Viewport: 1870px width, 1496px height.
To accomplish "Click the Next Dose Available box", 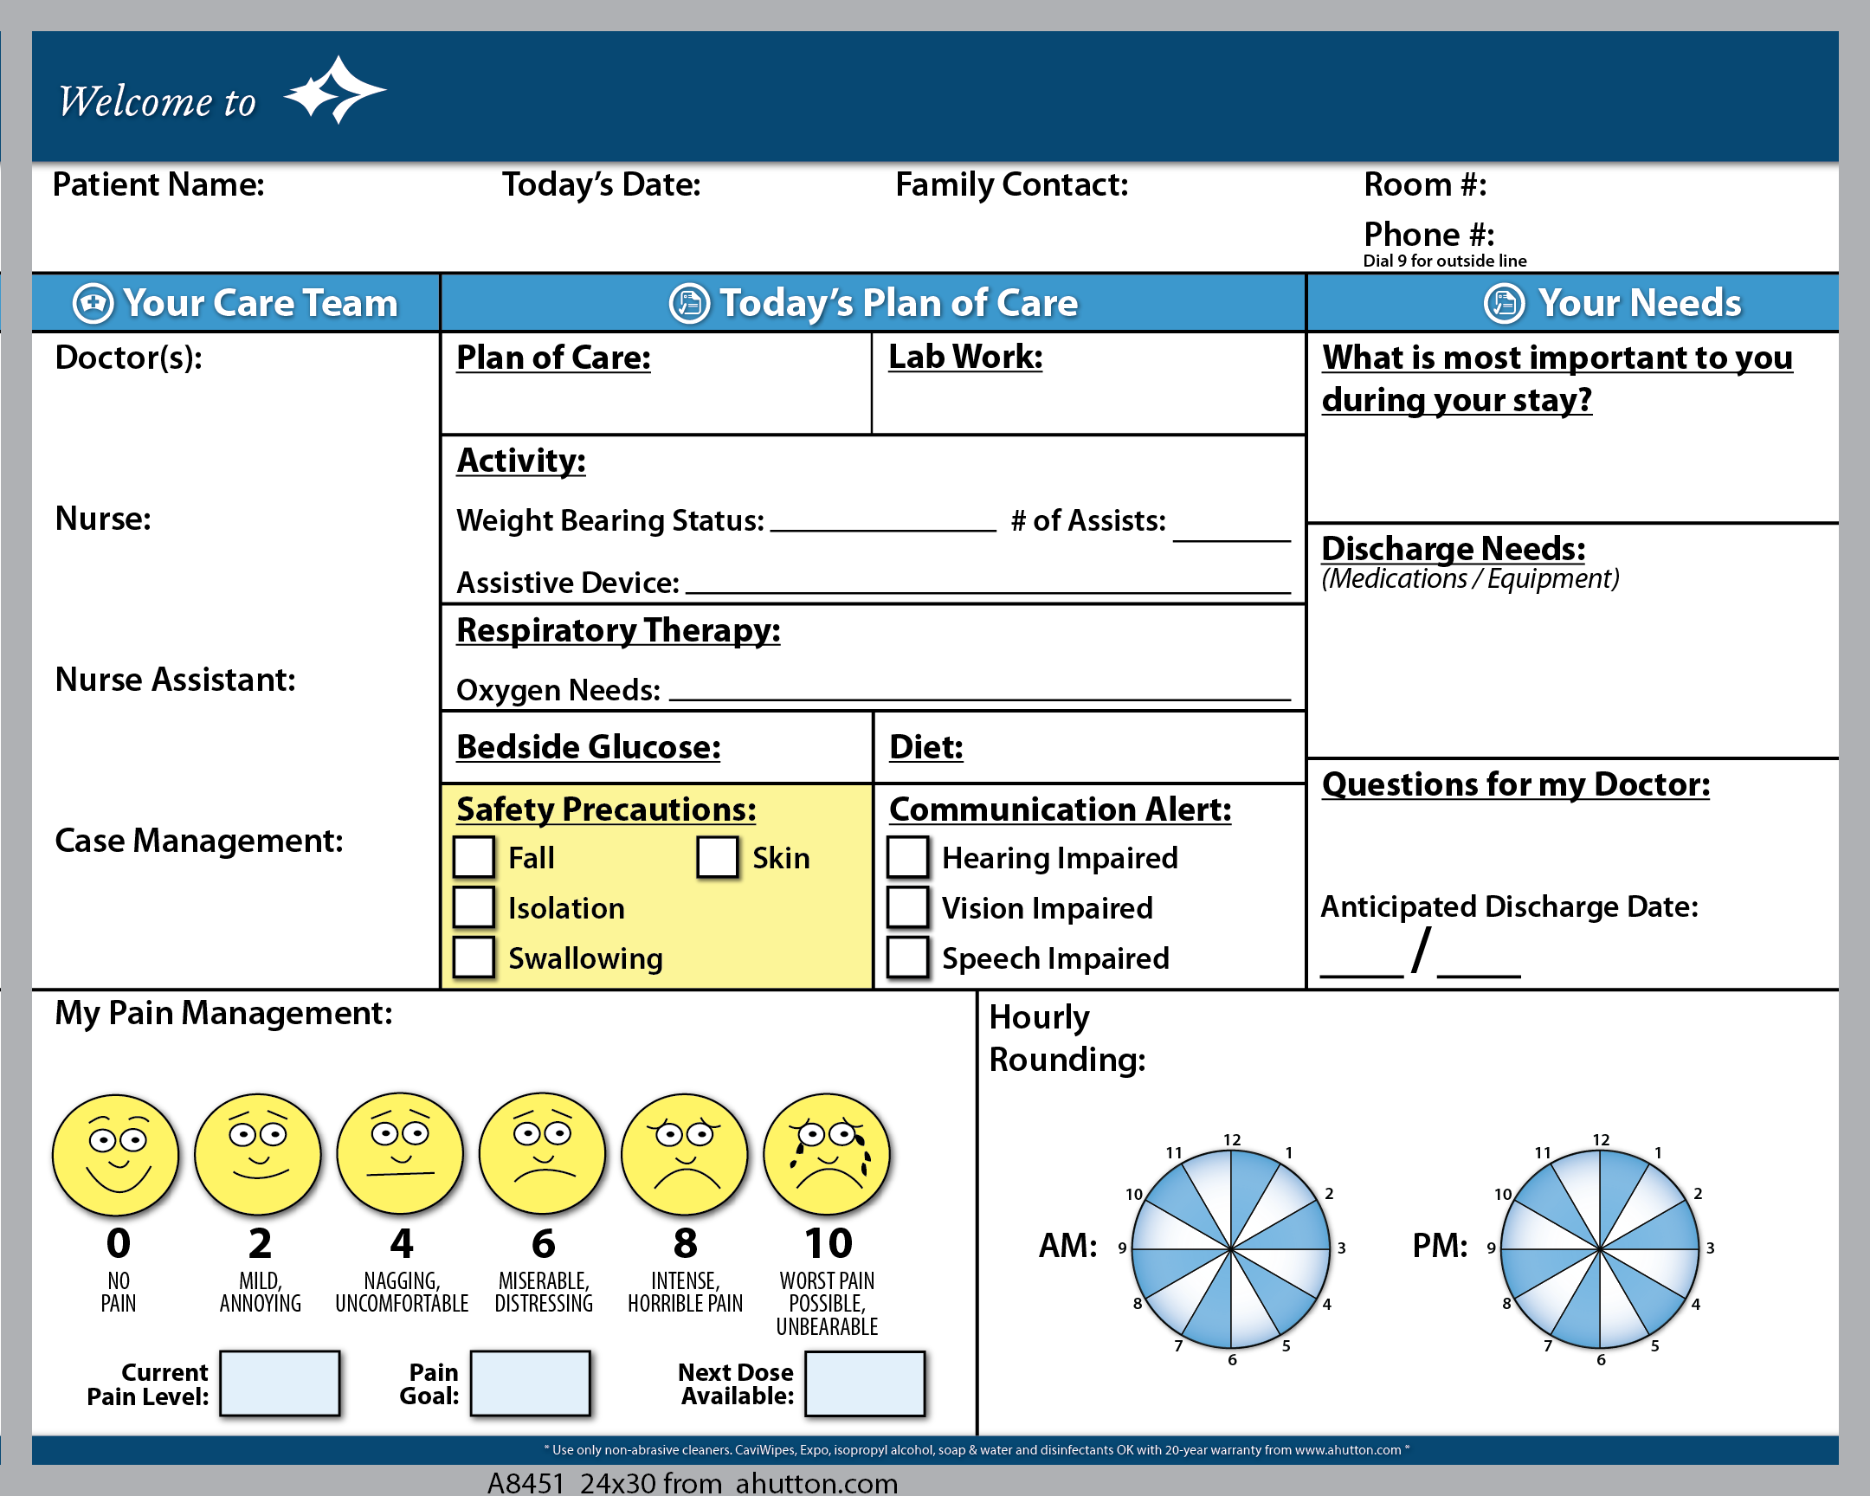I will point(865,1383).
